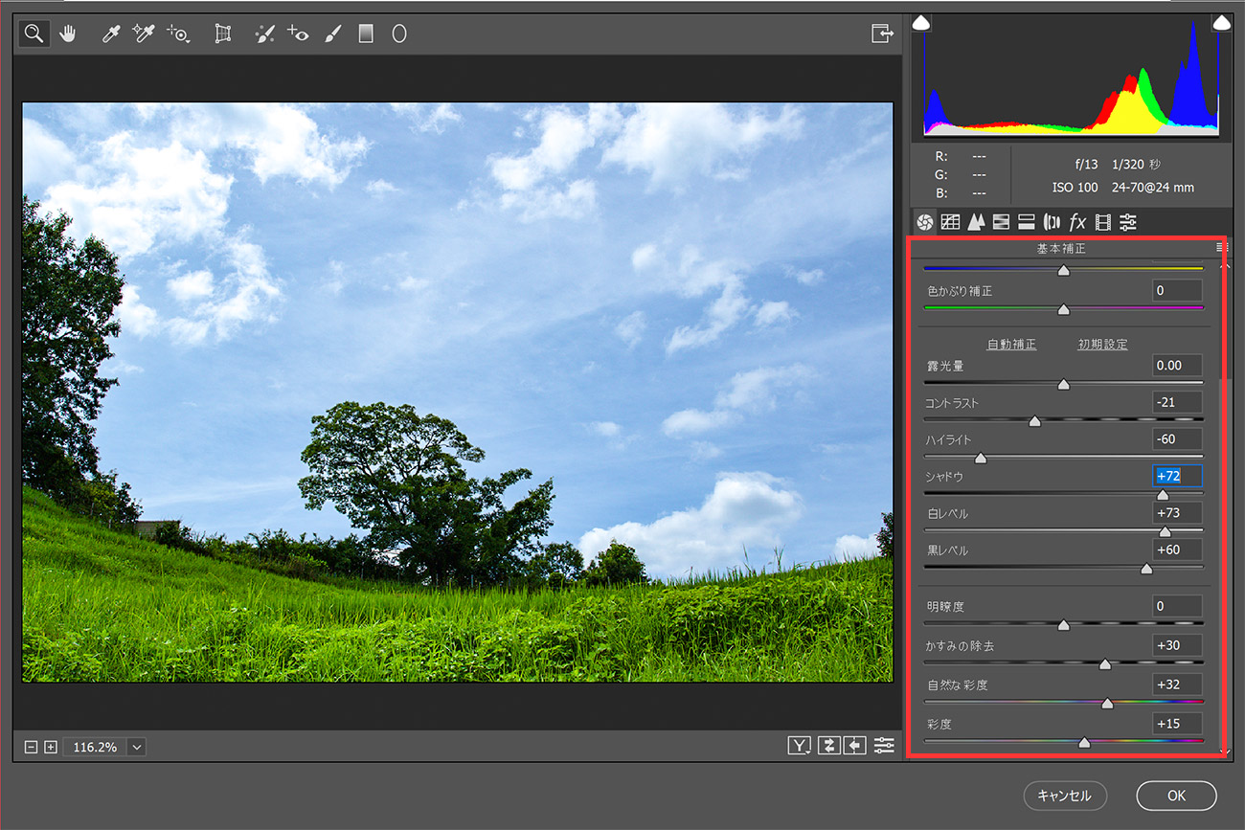The width and height of the screenshot is (1245, 830).
Task: Click the シャドウ slider handle
Action: click(1163, 495)
